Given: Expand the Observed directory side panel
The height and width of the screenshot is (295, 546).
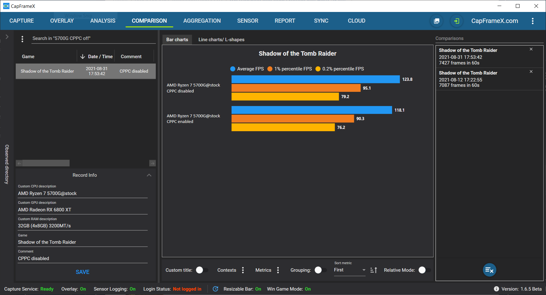Looking at the screenshot, I should pos(7,37).
